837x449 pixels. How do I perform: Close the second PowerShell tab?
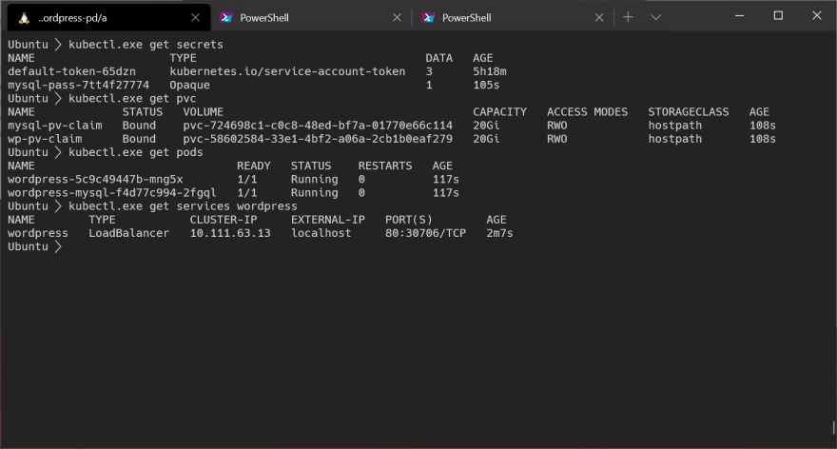599,18
